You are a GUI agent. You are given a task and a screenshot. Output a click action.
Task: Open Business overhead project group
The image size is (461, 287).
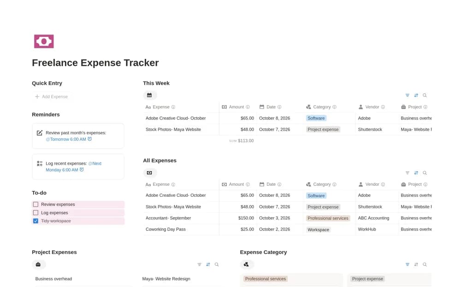click(x=53, y=279)
